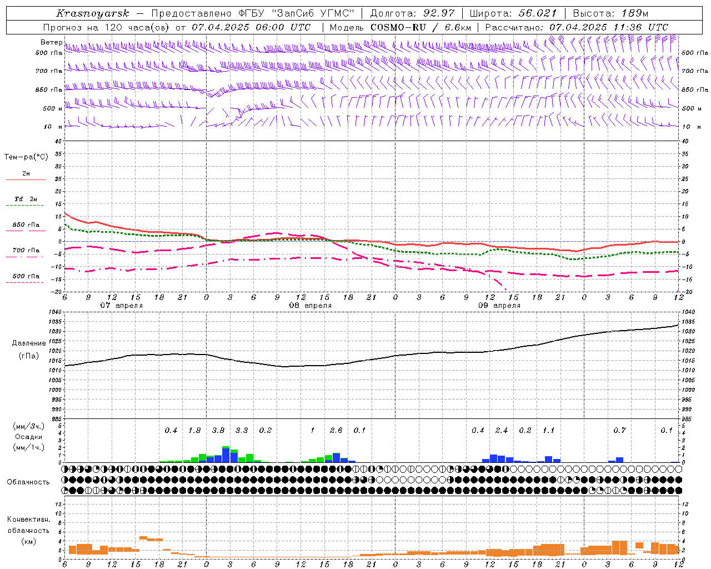Viewport: 711px width, 569px height.
Task: Select the Осадки precipitation panel label
Action: (28, 437)
